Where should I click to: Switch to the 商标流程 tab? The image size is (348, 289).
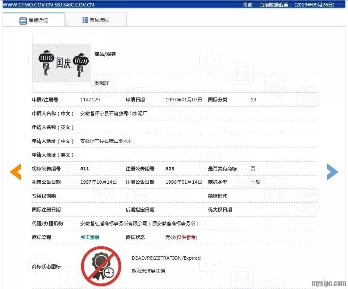pos(99,20)
